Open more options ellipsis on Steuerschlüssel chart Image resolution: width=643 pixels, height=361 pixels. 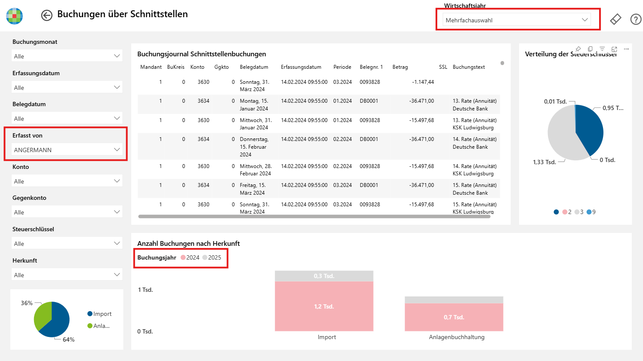pos(626,49)
